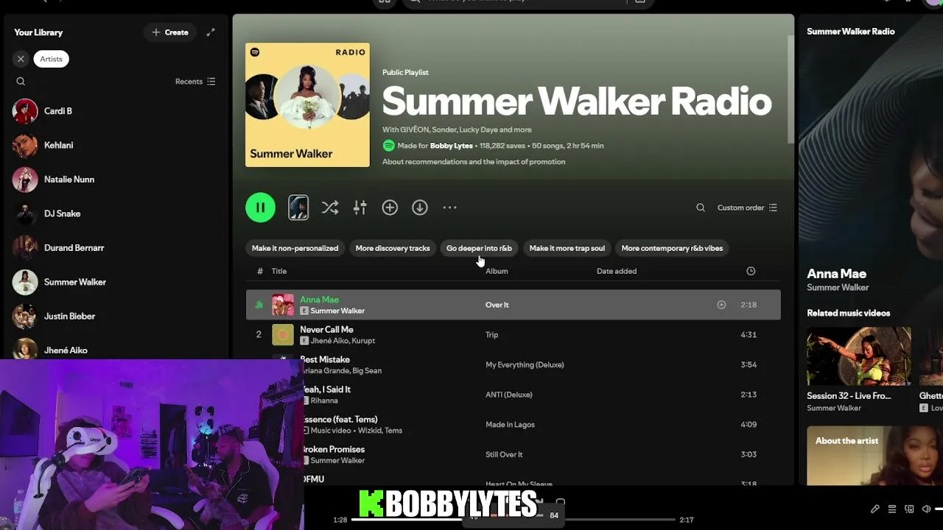This screenshot has width=943, height=530.
Task: Click the Date added column header
Action: (617, 271)
